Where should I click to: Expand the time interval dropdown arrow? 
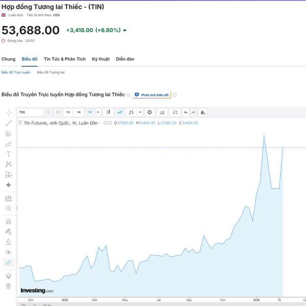98,112
